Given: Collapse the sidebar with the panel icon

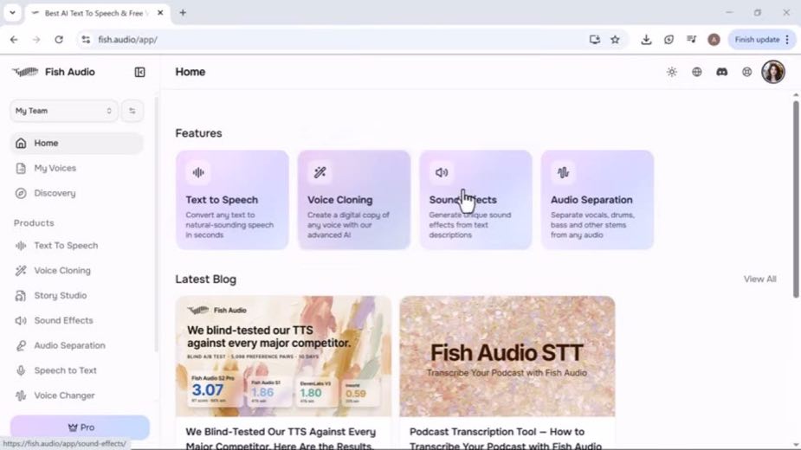Looking at the screenshot, I should click(x=139, y=72).
